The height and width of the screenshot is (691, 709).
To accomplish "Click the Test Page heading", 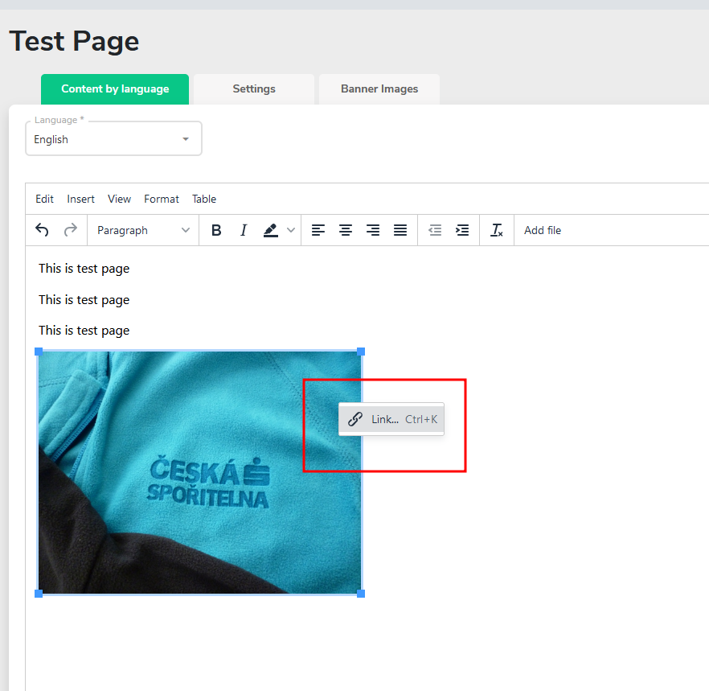I will pyautogui.click(x=74, y=41).
